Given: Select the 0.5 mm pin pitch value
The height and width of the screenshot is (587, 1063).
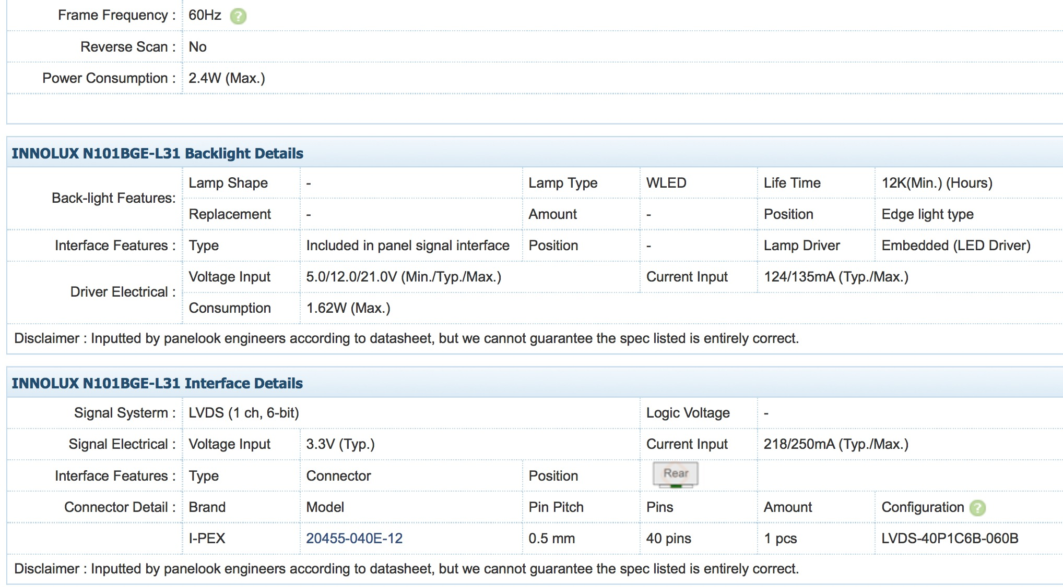Looking at the screenshot, I should coord(551,539).
